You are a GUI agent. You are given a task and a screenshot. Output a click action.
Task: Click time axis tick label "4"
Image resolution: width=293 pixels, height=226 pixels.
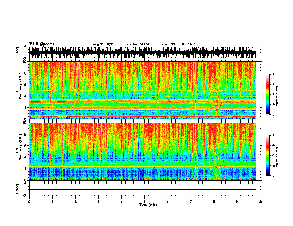coord(122,202)
